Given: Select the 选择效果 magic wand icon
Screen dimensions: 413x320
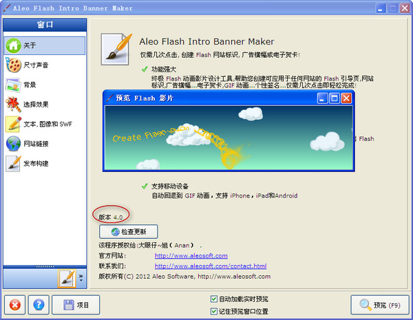Looking at the screenshot, I should 13,105.
